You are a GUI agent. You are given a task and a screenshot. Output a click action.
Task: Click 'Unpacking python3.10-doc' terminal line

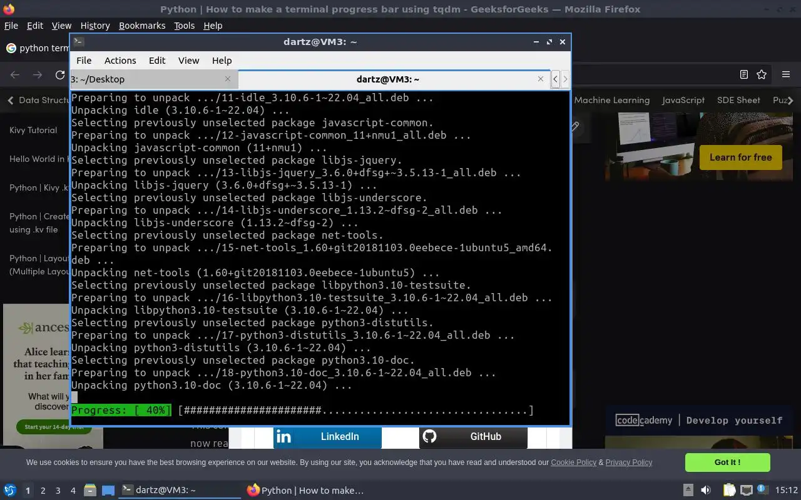coord(212,386)
